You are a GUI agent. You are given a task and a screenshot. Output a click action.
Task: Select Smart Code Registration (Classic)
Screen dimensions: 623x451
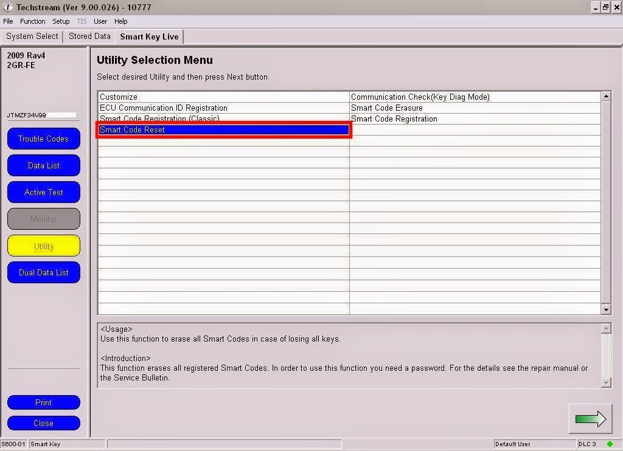[224, 119]
